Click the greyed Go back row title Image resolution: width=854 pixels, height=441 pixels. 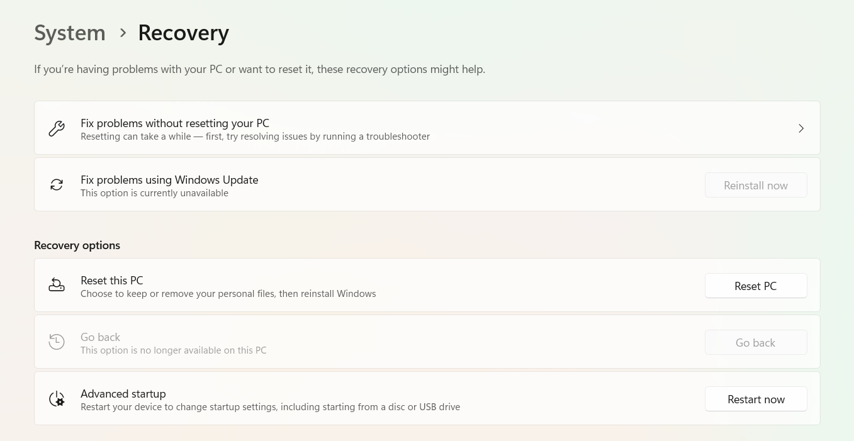tap(100, 337)
